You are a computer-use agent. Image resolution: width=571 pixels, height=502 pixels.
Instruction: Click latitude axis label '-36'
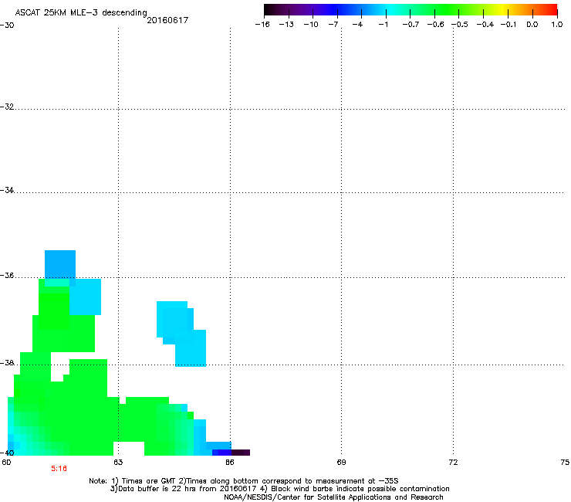[7, 275]
